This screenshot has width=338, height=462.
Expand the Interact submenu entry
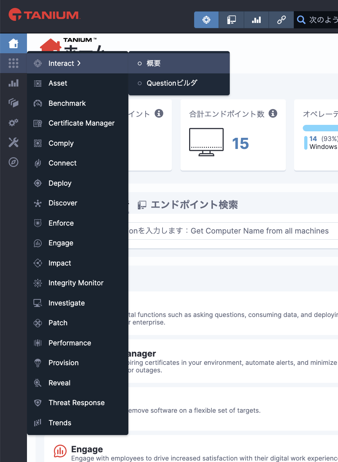(78, 63)
